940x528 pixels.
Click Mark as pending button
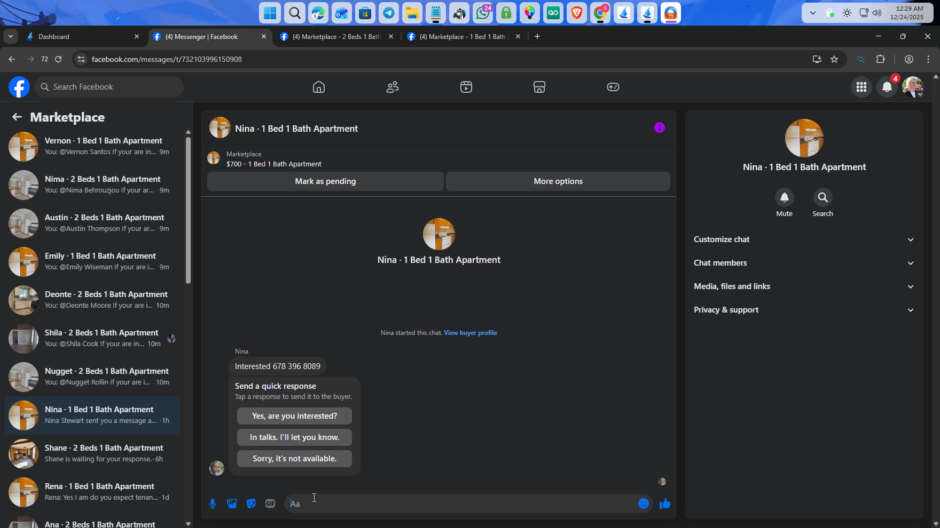coord(325,181)
